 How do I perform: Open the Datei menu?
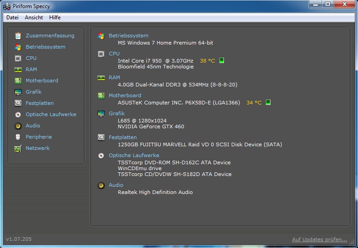(12, 18)
